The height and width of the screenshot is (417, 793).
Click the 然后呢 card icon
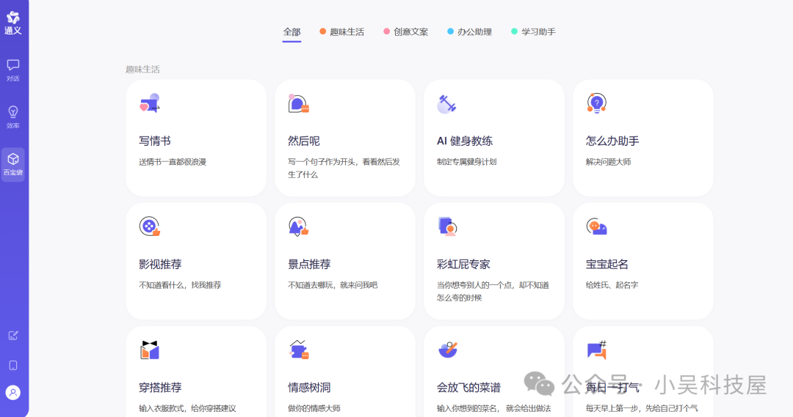[x=298, y=103]
